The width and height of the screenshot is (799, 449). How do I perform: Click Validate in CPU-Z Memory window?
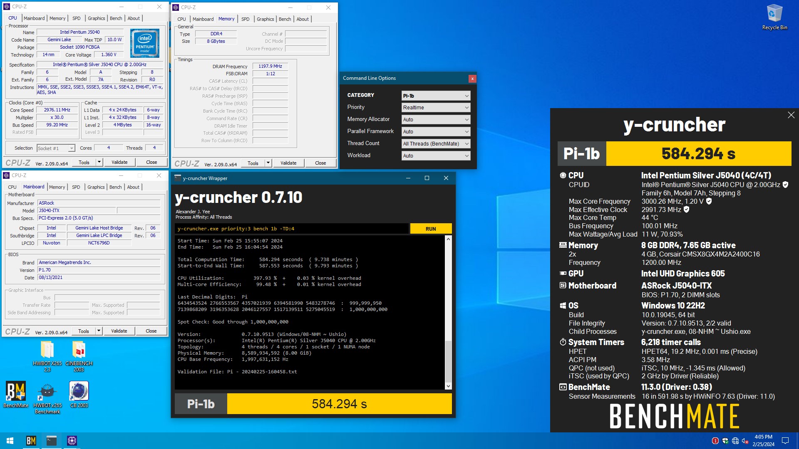288,163
